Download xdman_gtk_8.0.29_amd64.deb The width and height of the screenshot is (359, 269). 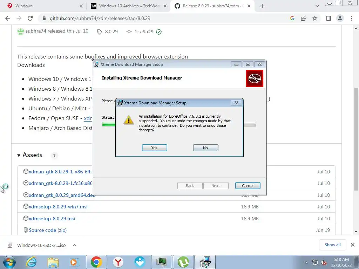click(62, 195)
